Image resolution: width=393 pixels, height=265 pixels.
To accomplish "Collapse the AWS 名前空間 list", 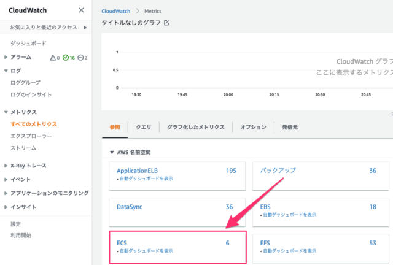I will (x=112, y=152).
